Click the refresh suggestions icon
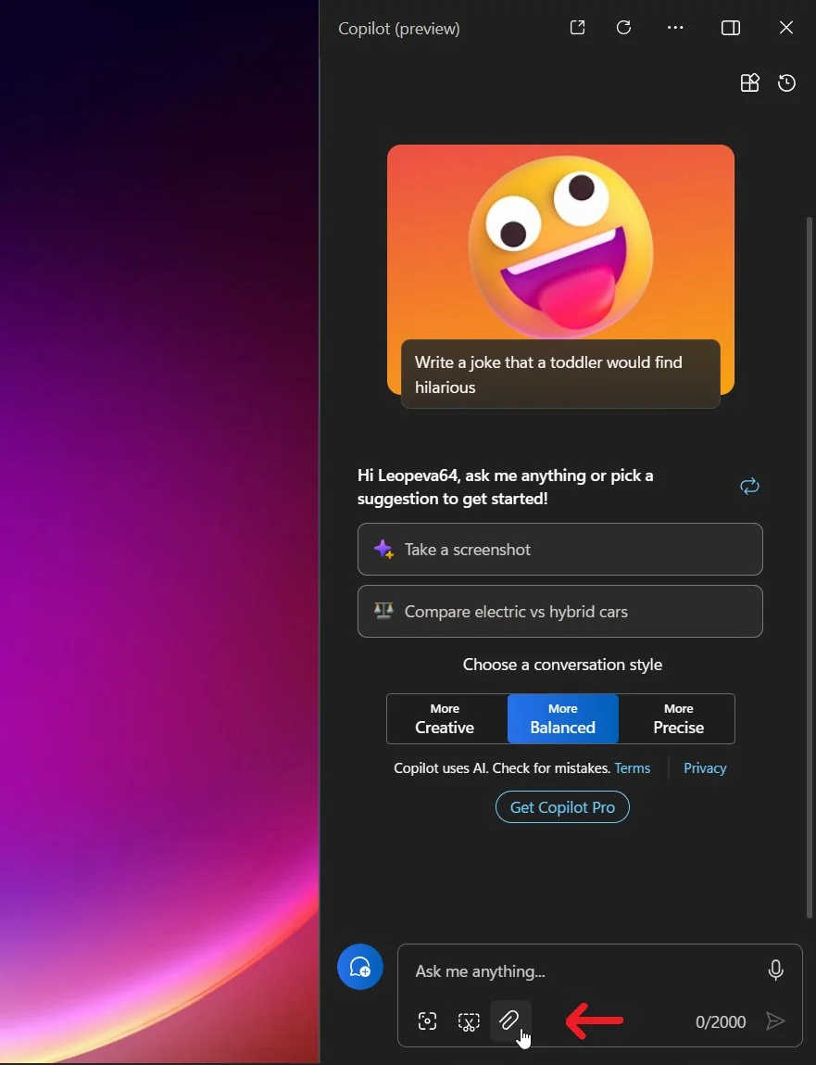This screenshot has width=816, height=1065. click(x=749, y=487)
